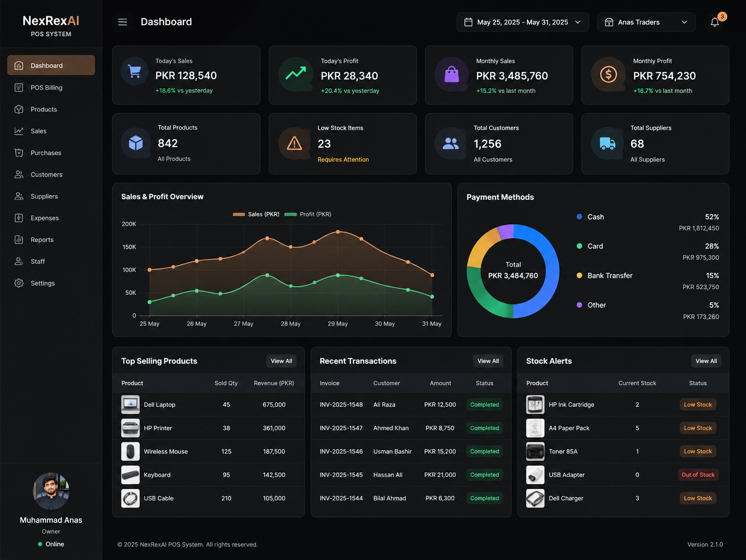Click the Low Stock warning triangle icon
The height and width of the screenshot is (560, 746).
point(294,143)
